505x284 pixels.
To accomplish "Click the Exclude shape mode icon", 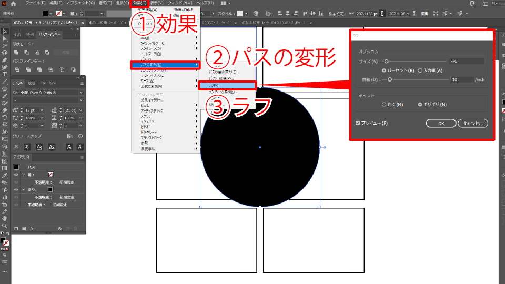I will pos(47,52).
